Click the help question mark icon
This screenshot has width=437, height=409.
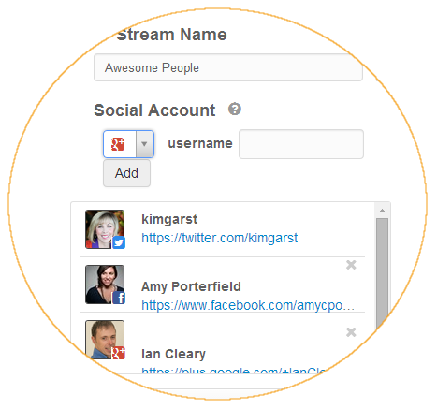(x=235, y=109)
